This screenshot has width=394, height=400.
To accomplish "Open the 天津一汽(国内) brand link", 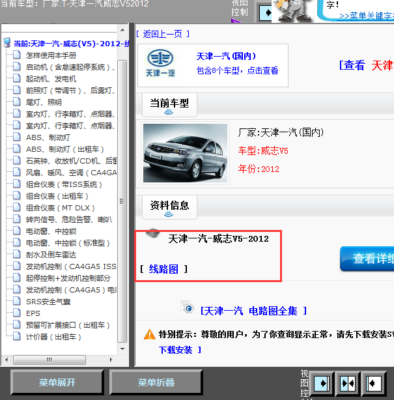I will (226, 56).
